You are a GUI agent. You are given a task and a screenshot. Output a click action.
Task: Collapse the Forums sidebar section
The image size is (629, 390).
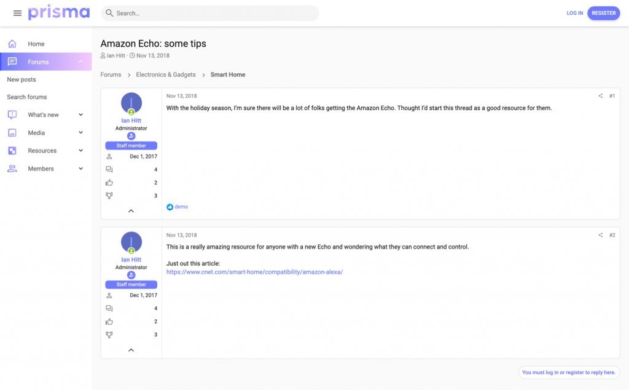tap(80, 62)
